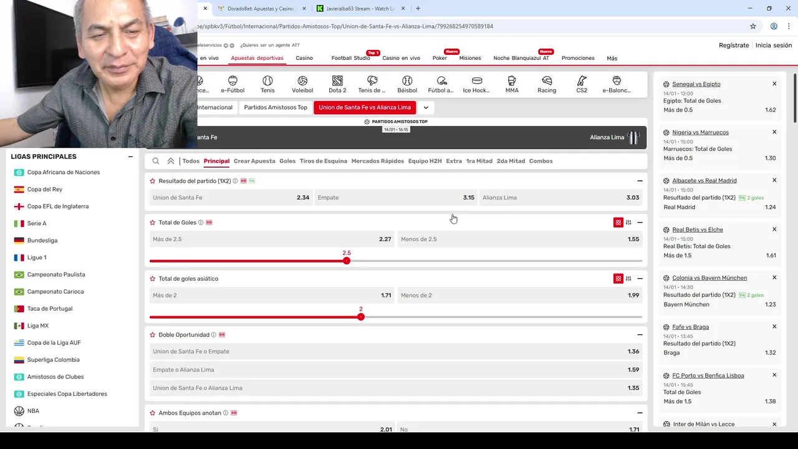The width and height of the screenshot is (798, 449).
Task: Open Copa del Rey league
Action: [x=45, y=190]
